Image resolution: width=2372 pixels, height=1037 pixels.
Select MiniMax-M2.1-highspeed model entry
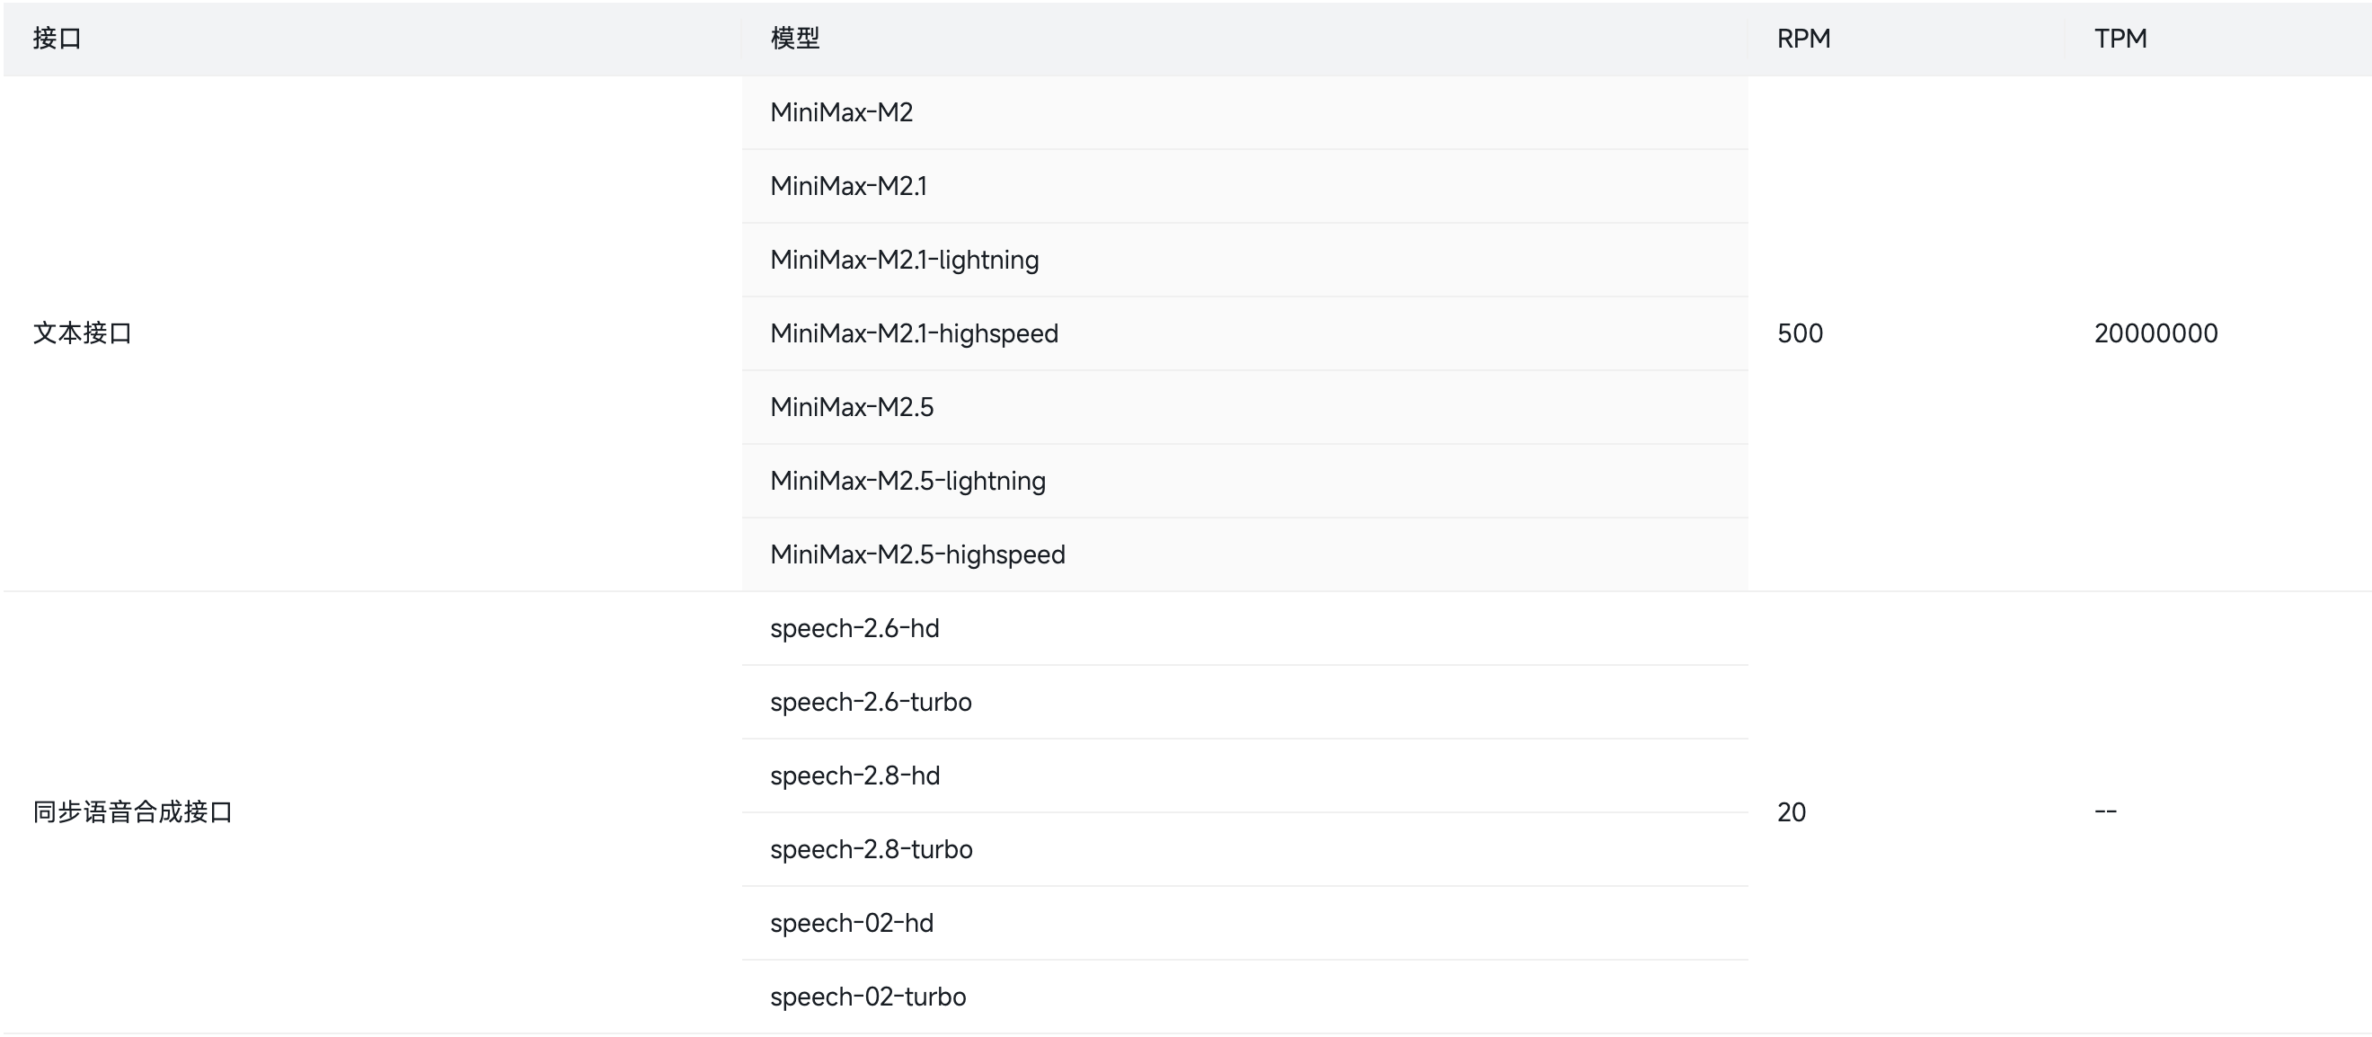1244,333
